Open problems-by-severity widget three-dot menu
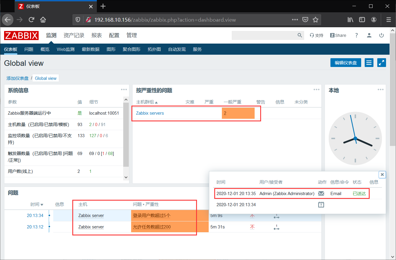 point(316,90)
